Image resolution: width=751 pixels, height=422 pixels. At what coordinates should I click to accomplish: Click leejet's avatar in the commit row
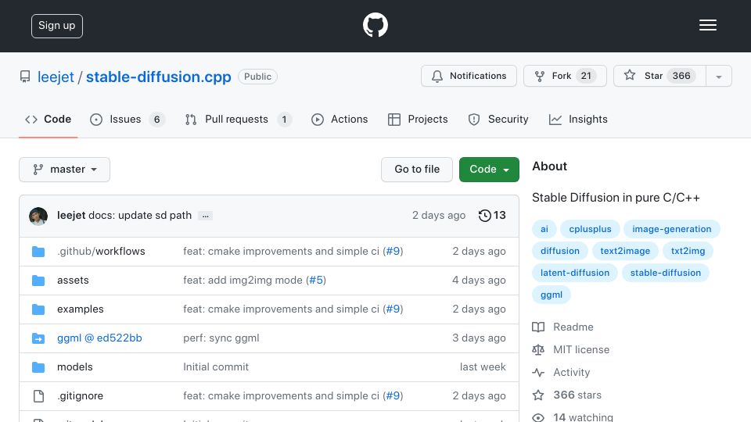[x=38, y=216]
